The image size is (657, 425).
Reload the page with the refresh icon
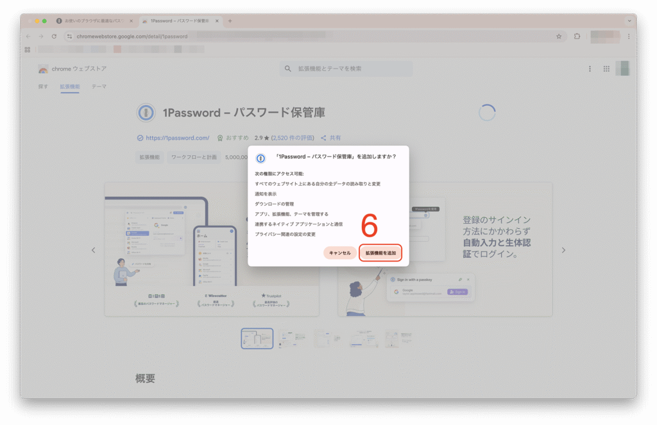click(54, 37)
